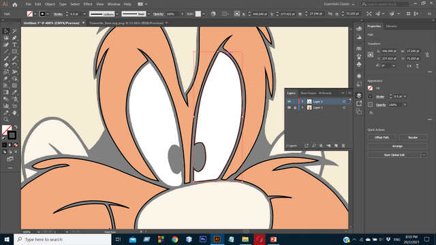Select the Column Graph tool

click(6, 106)
